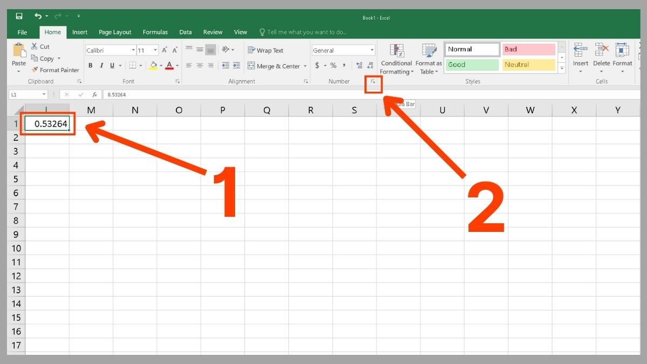The height and width of the screenshot is (364, 647).
Task: Click the Decrease Indent icon
Action: point(225,65)
